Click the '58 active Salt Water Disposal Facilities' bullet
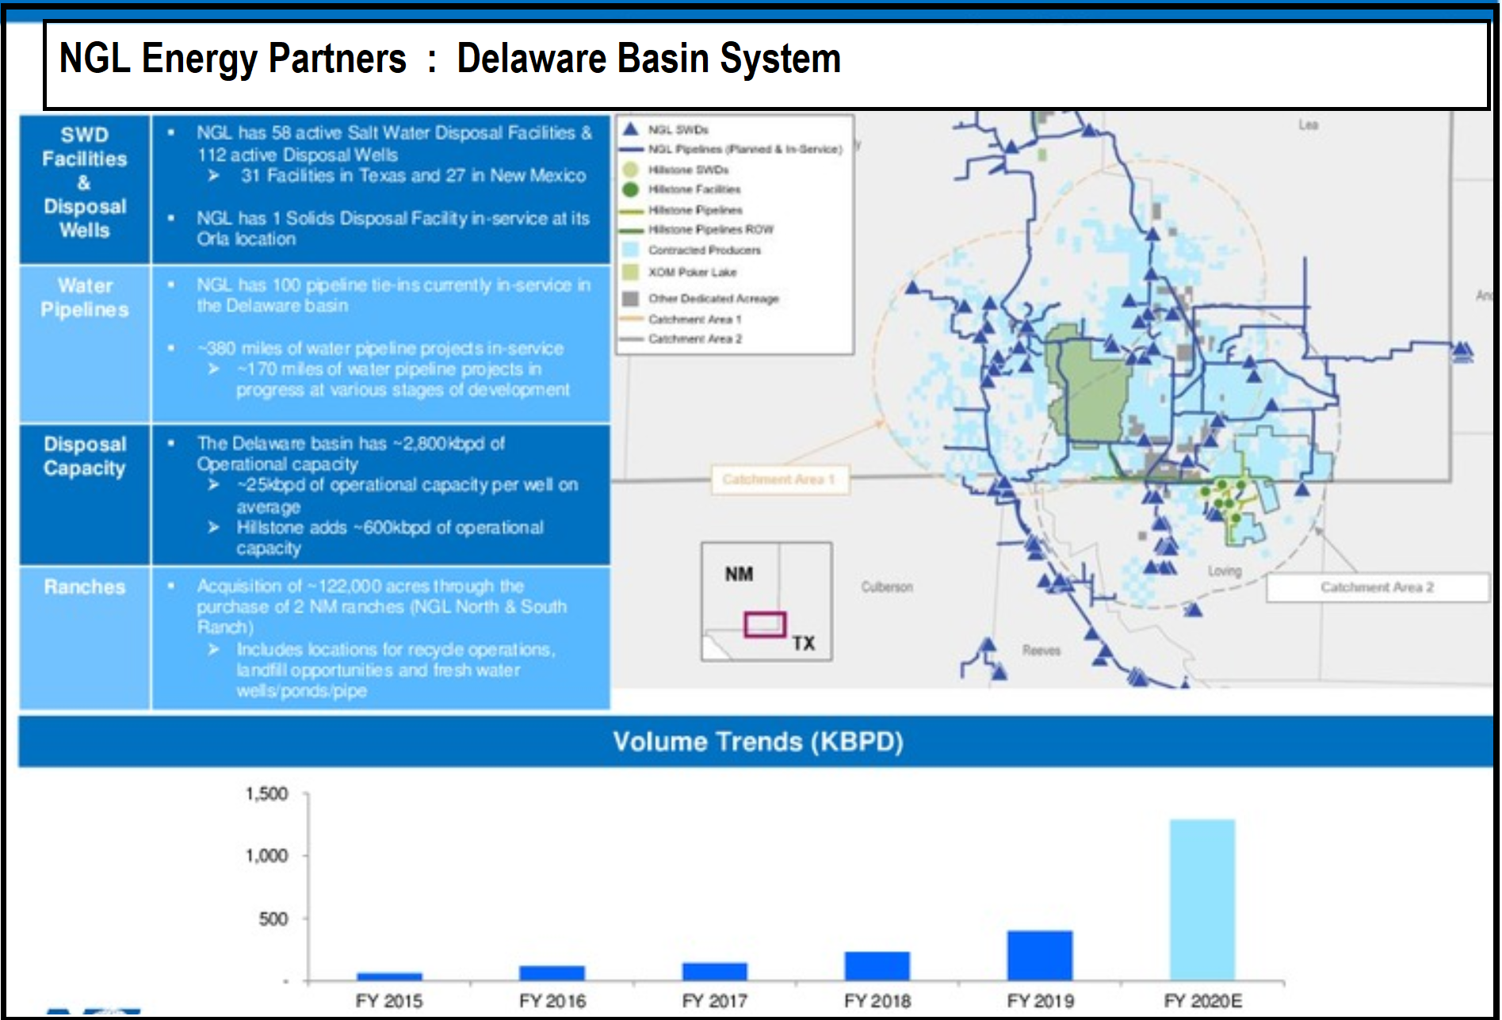Image resolution: width=1502 pixels, height=1020 pixels. (x=394, y=143)
